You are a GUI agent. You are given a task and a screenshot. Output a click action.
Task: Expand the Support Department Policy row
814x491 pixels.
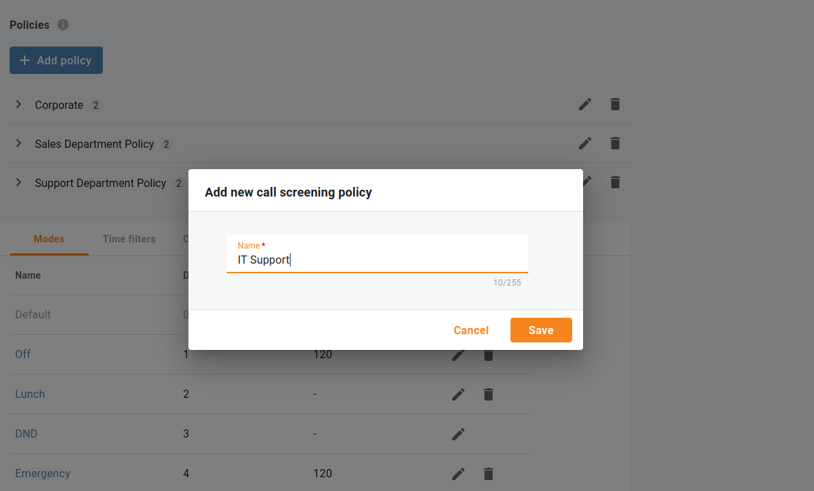(x=18, y=182)
